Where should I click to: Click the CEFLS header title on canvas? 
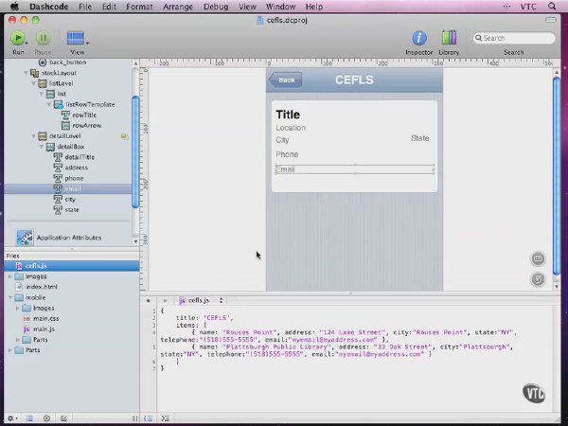[354, 80]
